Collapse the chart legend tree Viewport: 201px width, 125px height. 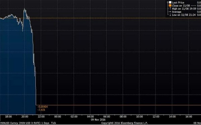tap(168, 2)
